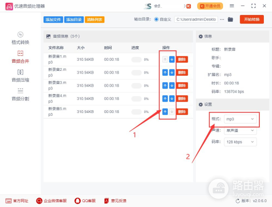This screenshot has height=207, width=272.
Task: Click progress bar of 新录音5.mp3
Action: (x=136, y=112)
